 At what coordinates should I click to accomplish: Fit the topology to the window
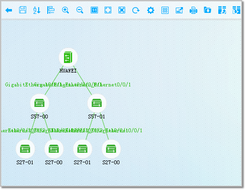pyautogui.click(x=108, y=11)
